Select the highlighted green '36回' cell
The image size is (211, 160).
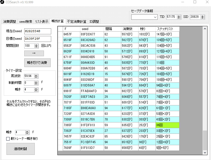[x=167, y=125]
